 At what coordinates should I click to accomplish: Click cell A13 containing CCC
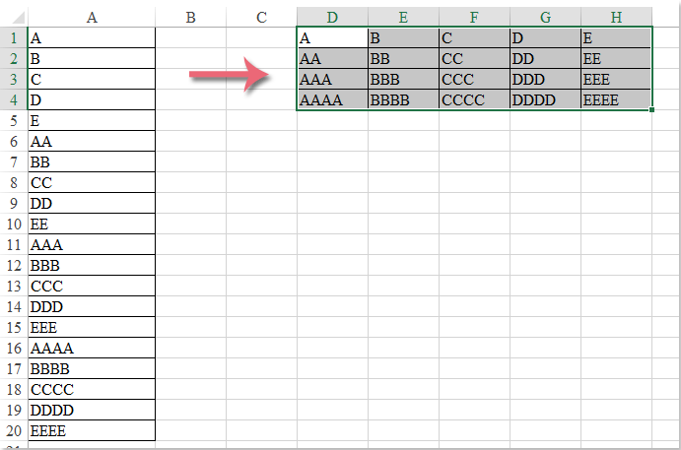92,286
